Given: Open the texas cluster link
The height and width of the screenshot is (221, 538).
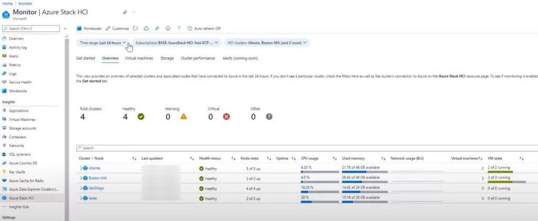Looking at the screenshot, I should pos(92,198).
